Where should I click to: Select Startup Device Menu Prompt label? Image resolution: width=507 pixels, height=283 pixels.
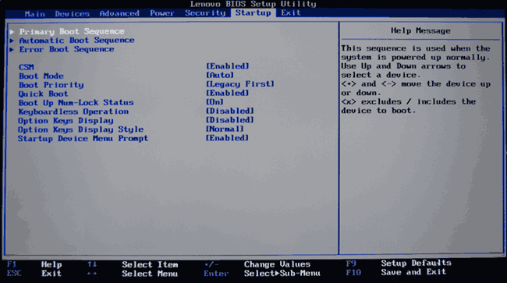(x=83, y=139)
